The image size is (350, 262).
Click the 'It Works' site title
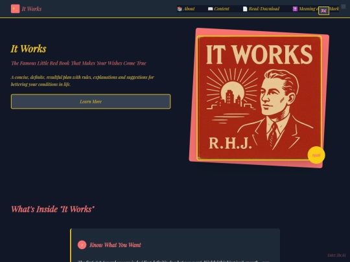tap(32, 9)
